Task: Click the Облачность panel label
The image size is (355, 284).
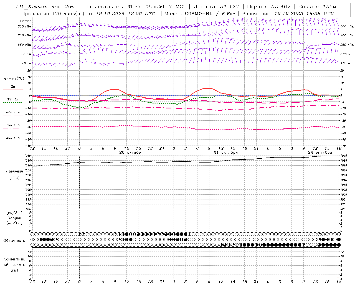Action: pyautogui.click(x=14, y=241)
